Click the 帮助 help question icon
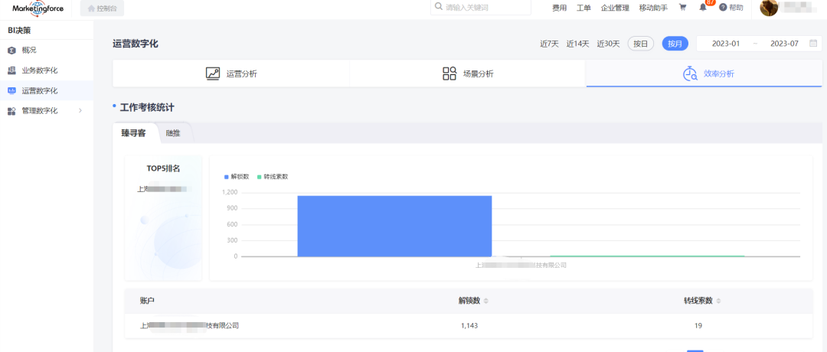 [723, 8]
